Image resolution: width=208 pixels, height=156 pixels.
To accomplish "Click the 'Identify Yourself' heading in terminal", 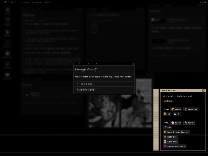I will (x=86, y=69).
